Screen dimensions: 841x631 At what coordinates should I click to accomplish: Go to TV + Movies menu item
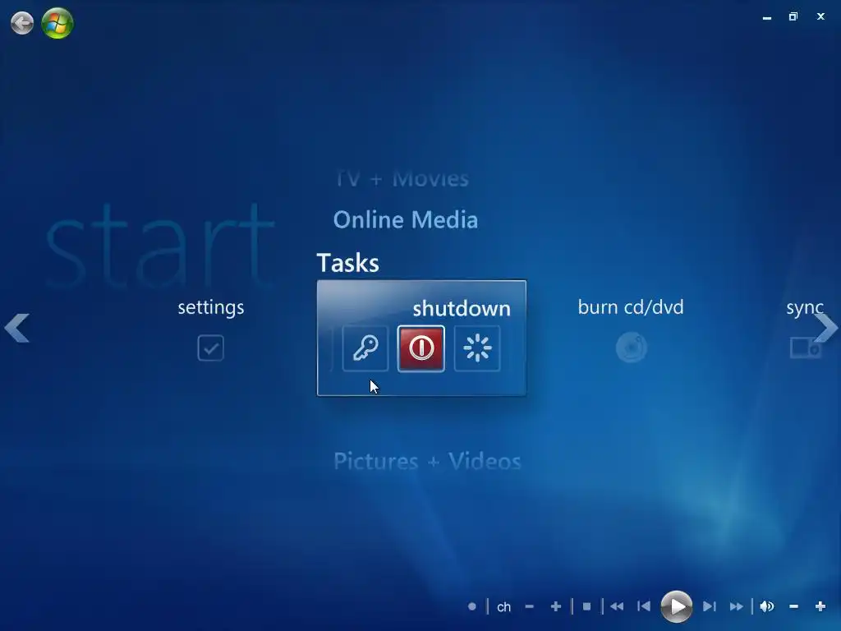[x=402, y=178]
